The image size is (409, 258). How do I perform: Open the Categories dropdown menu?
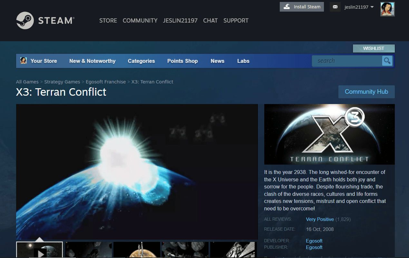(x=141, y=61)
